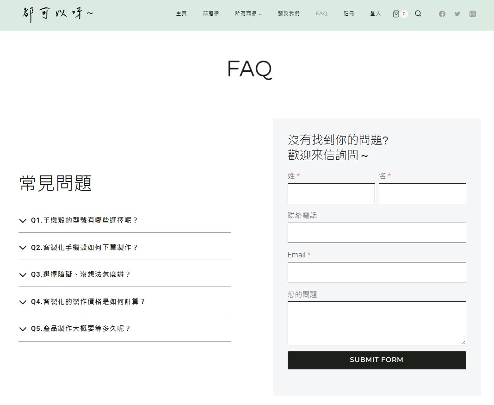
Task: Expand Q4 about custom pricing
Action: point(88,302)
